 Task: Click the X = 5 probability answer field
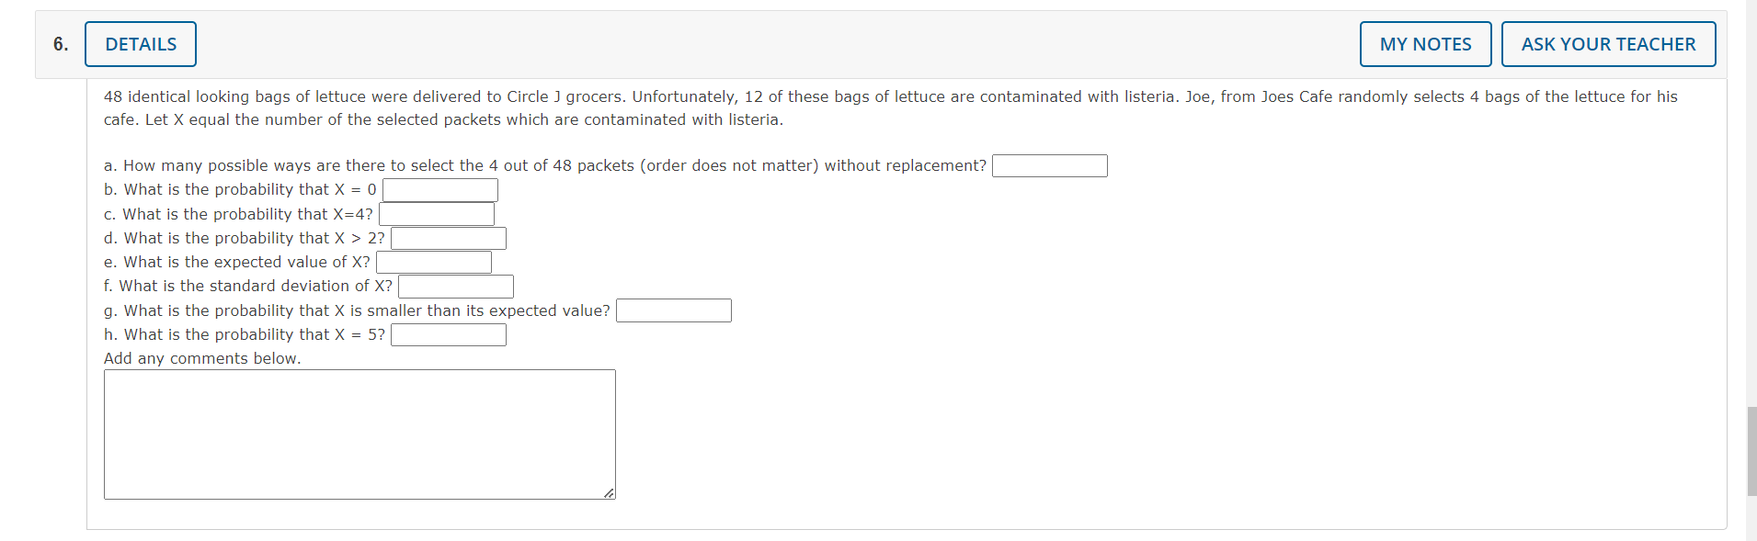pyautogui.click(x=448, y=334)
